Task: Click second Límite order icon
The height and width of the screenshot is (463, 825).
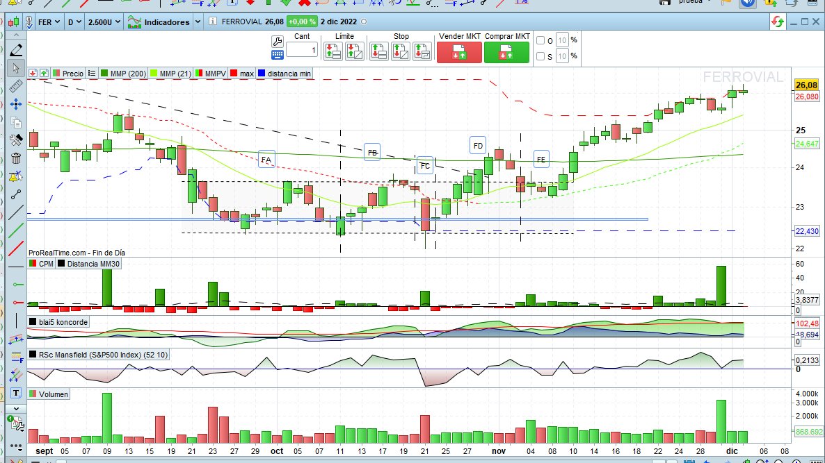Action: [x=355, y=51]
